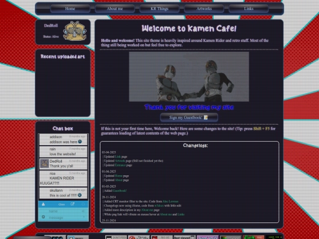The image size is (319, 239).
Task: Visit the Alec Lownes credit link
Action: (170, 201)
